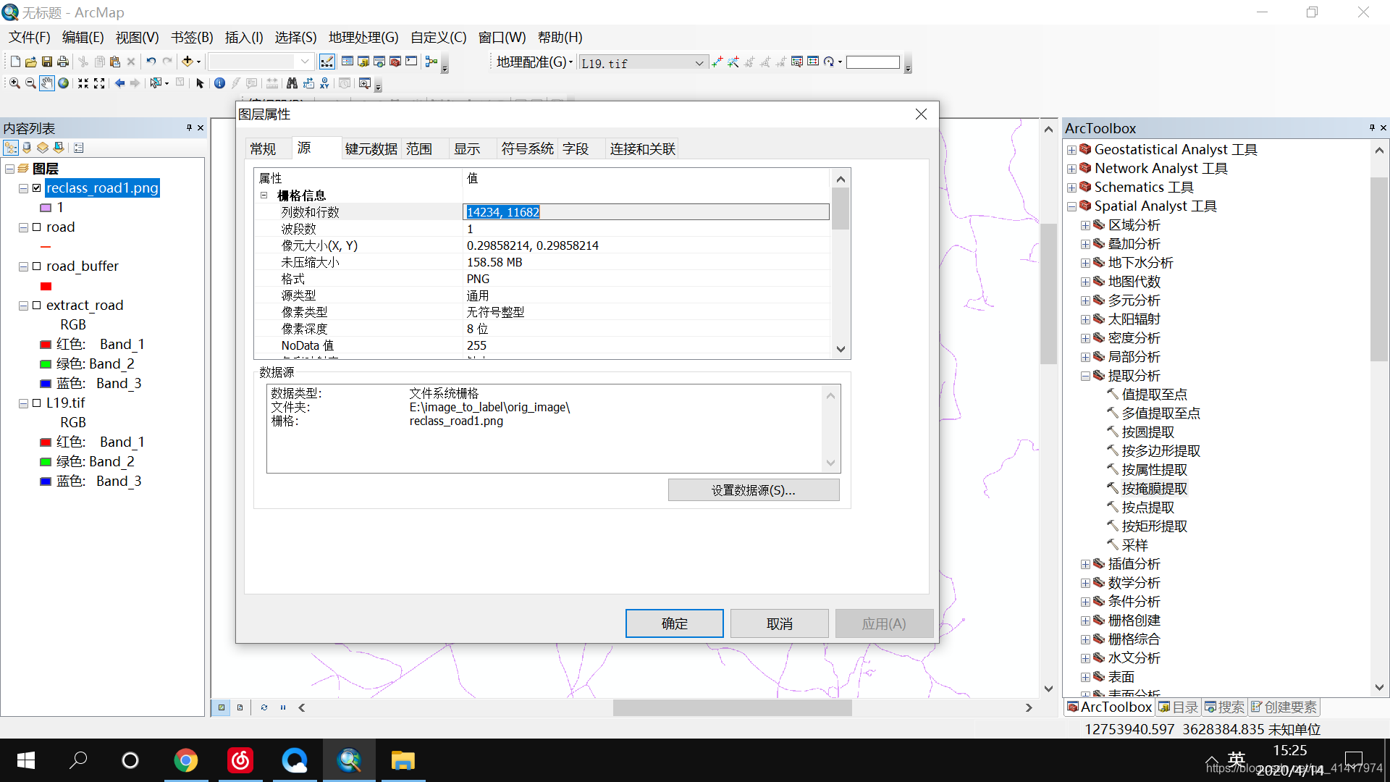Viewport: 1390px width, 782px height.
Task: Create a new map document
Action: [x=15, y=62]
